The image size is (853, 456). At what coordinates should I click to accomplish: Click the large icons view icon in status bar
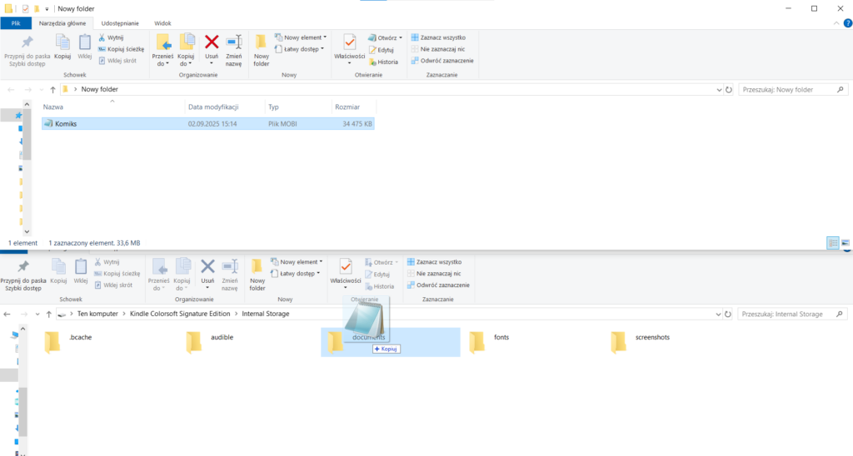click(846, 243)
